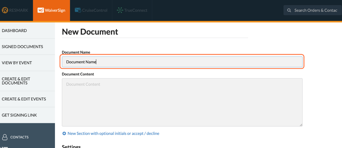Select View by Event in sidebar
342x148 pixels.
17,63
